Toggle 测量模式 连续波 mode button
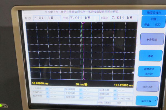Image resolution: width=166 pixels, height=110 pixels. click(x=149, y=71)
